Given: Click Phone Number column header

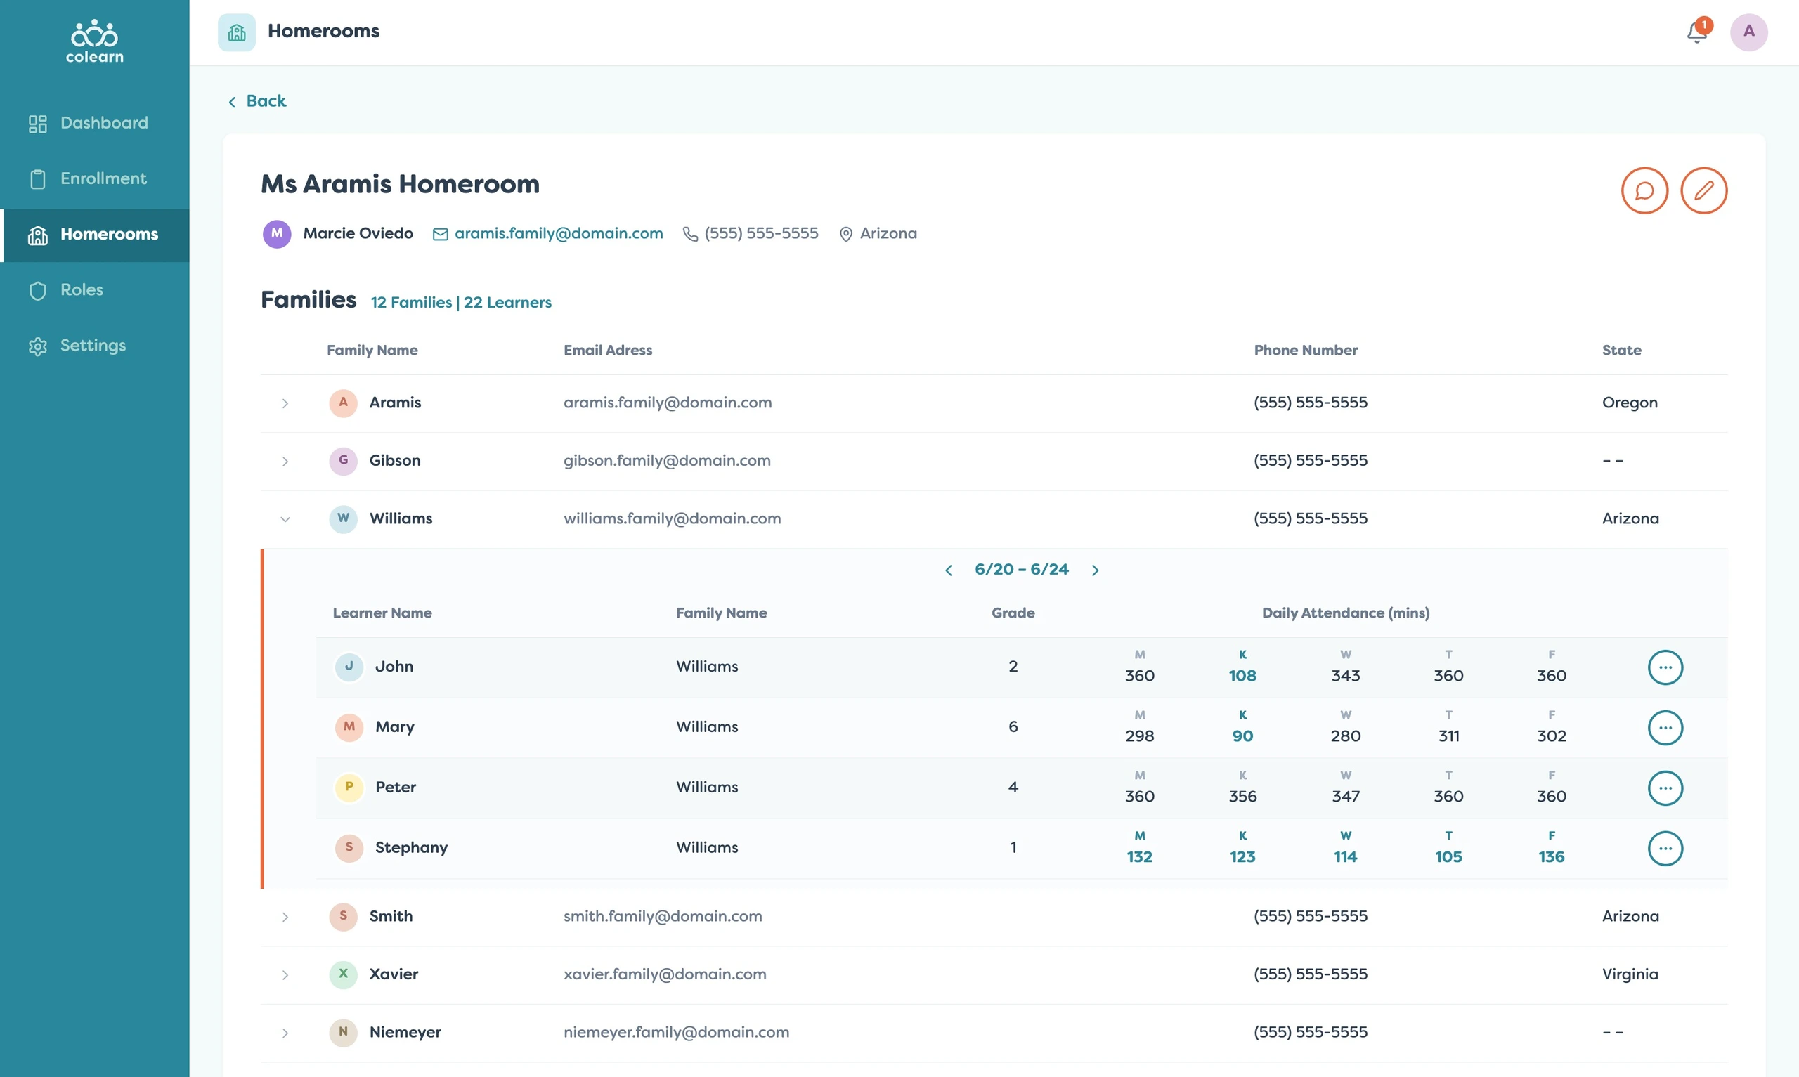Looking at the screenshot, I should [1306, 351].
